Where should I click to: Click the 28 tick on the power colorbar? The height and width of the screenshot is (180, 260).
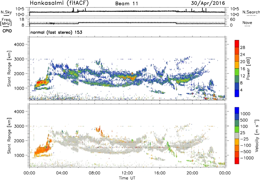click(x=242, y=47)
